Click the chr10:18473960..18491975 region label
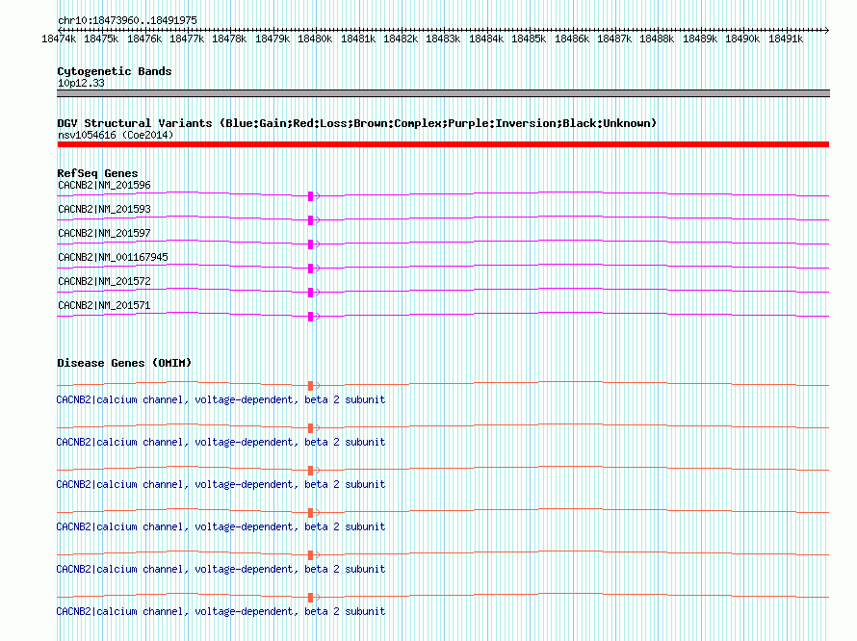 point(127,20)
